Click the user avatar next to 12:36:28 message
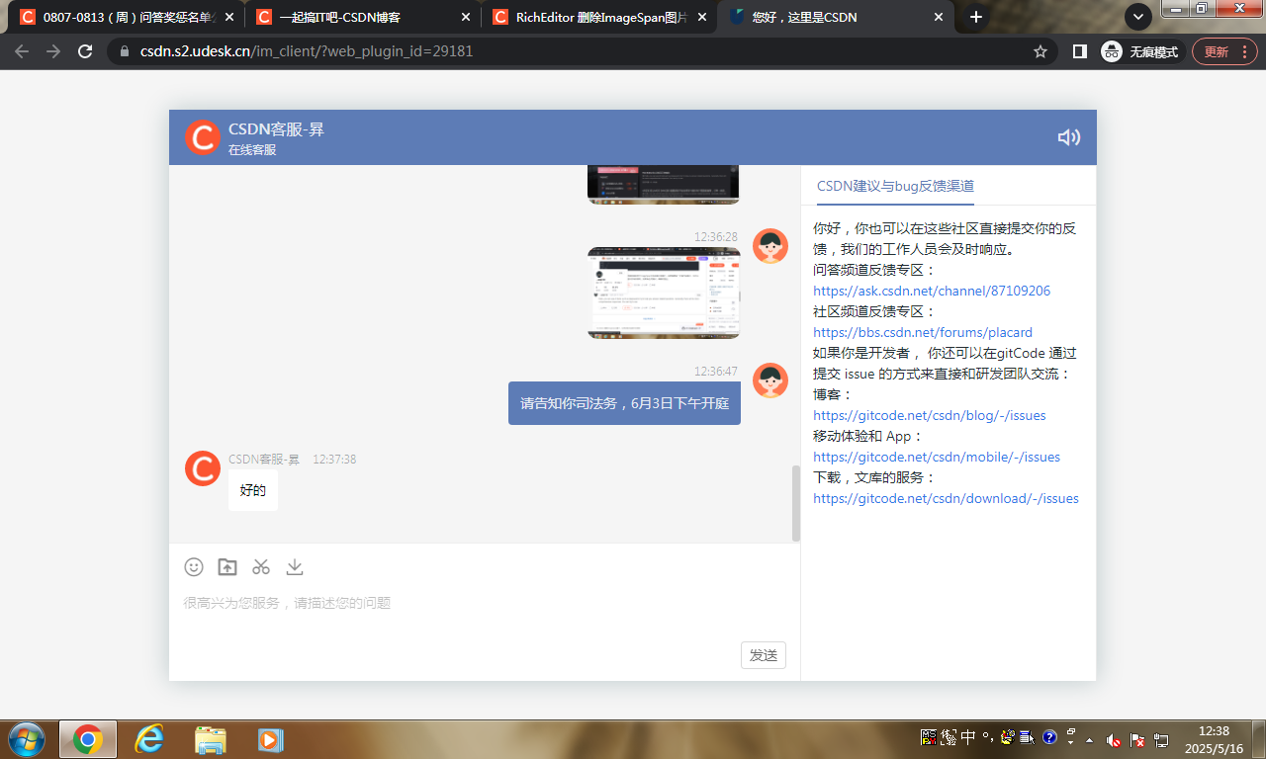This screenshot has width=1266, height=759. (770, 246)
